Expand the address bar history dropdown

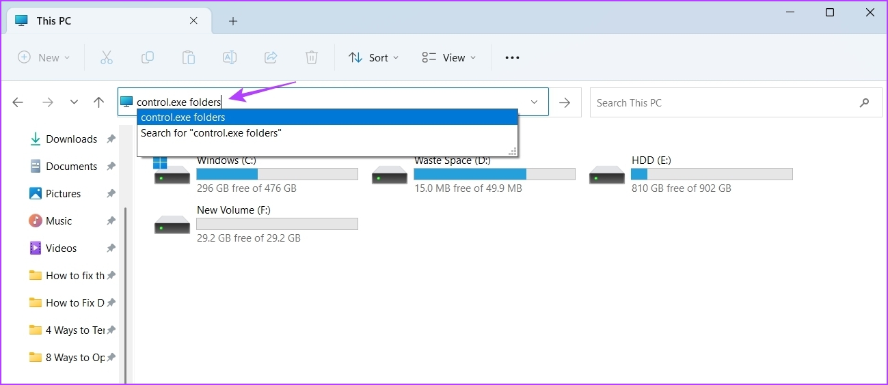pyautogui.click(x=534, y=102)
